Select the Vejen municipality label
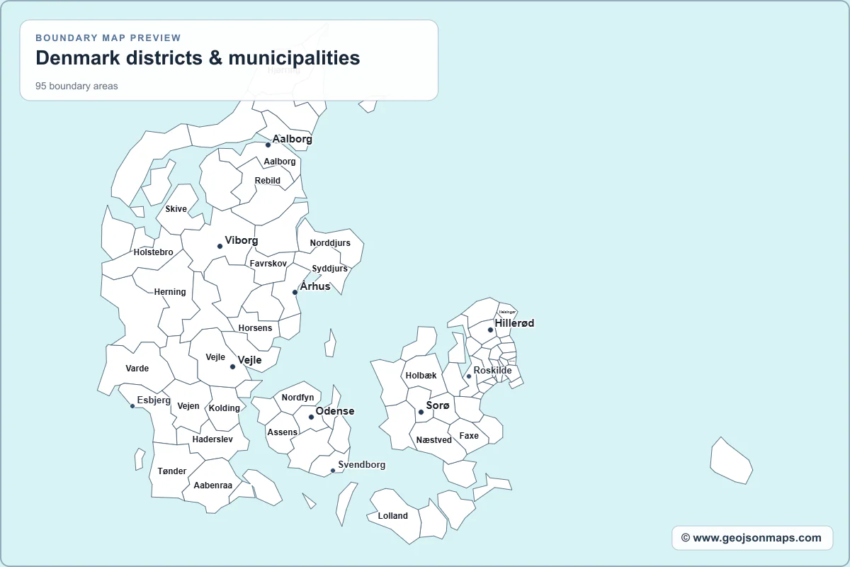 [x=188, y=406]
